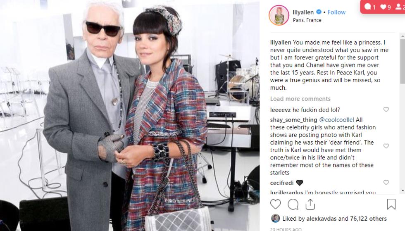Viewport: 405px width, 231px height.
Task: Like the shay_some_thing comment
Action: coord(386,146)
